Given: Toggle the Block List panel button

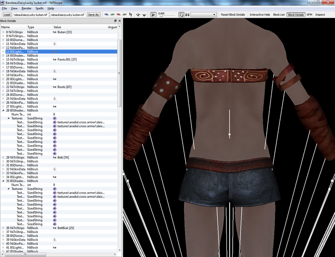Looking at the screenshot, I should 279,15.
